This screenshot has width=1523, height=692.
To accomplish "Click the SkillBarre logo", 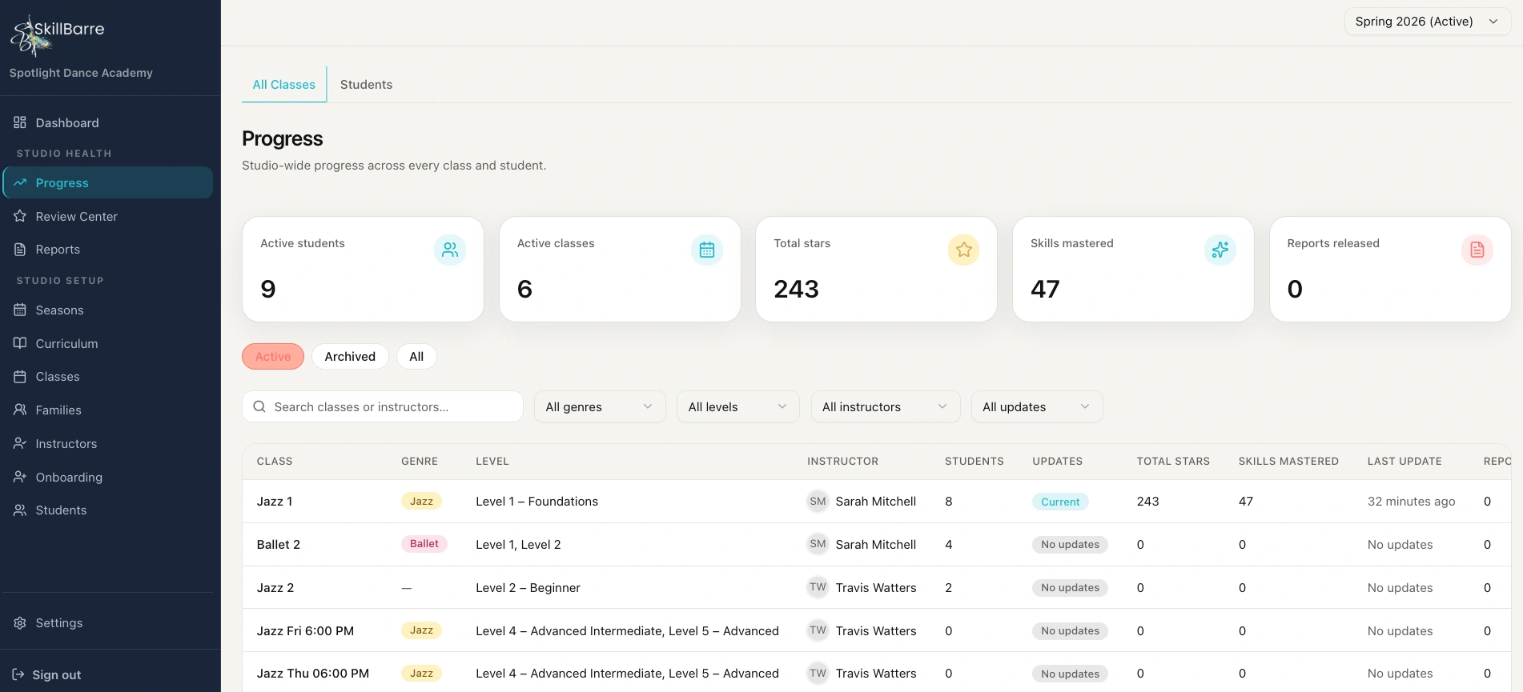I will click(58, 35).
